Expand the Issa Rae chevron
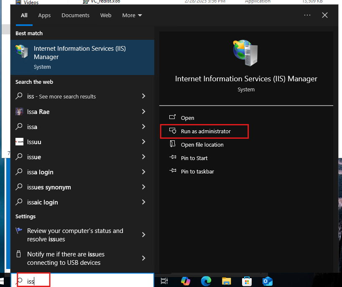Screen dimensions: 342x287 (143, 111)
